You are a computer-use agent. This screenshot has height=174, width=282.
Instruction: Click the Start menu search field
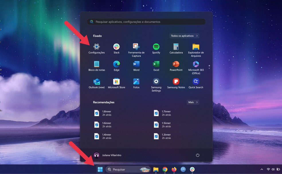(x=146, y=22)
